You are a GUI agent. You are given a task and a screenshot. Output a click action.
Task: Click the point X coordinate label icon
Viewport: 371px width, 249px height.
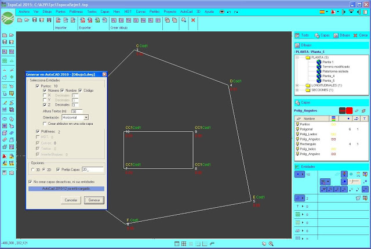(x=351, y=189)
